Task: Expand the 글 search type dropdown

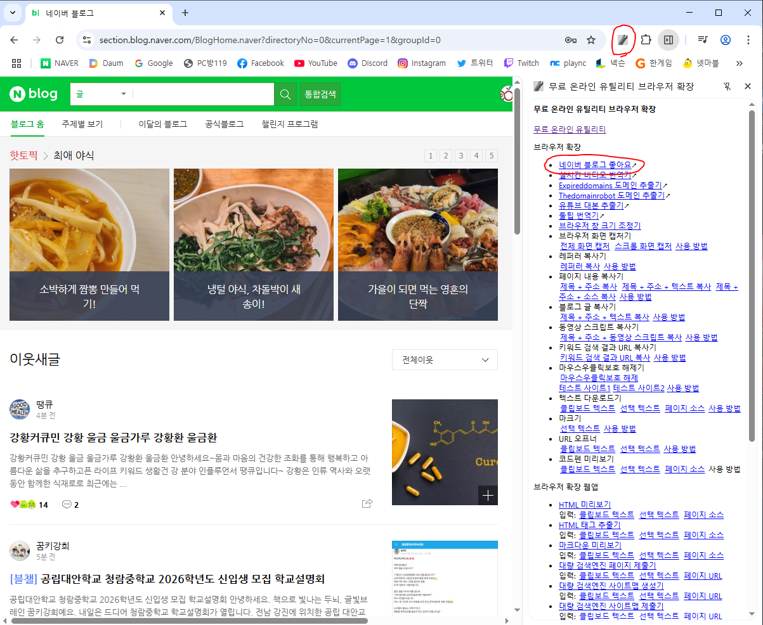Action: pos(101,94)
